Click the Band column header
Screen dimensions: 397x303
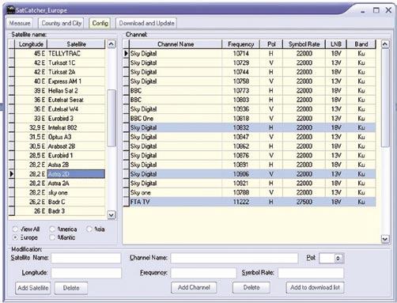point(361,44)
